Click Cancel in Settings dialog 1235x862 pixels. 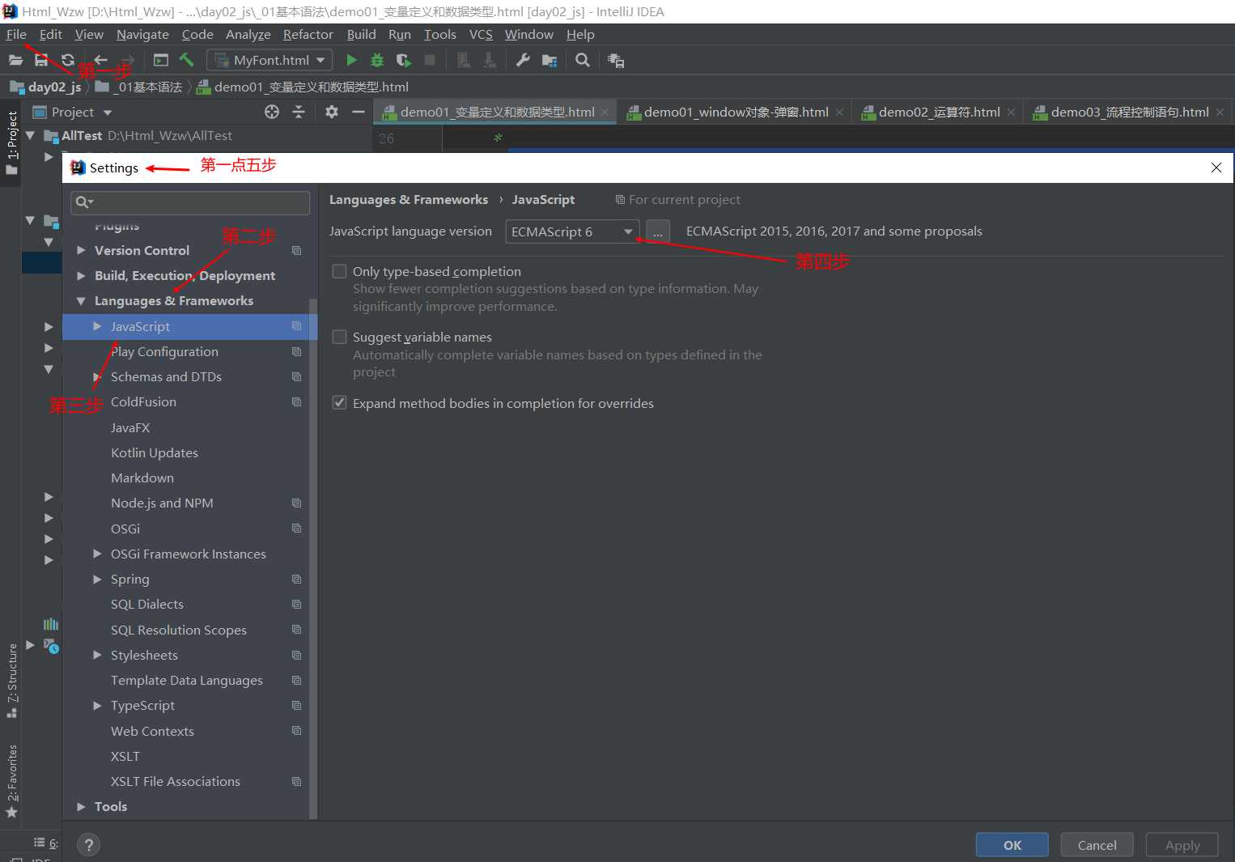(x=1097, y=845)
